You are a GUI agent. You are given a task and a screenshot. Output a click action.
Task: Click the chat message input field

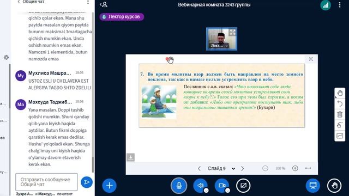(46, 182)
